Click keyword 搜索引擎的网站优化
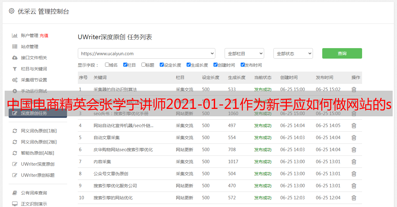 coord(113,198)
